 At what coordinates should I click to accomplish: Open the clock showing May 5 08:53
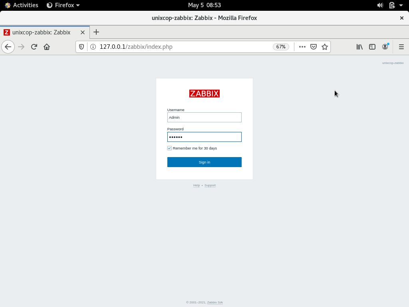coord(204,5)
